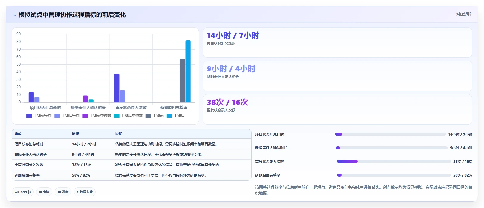Screen dimensions: 484x208
Task: Select the 上线后 bar of 延期原因完整率
Action: click(x=188, y=71)
